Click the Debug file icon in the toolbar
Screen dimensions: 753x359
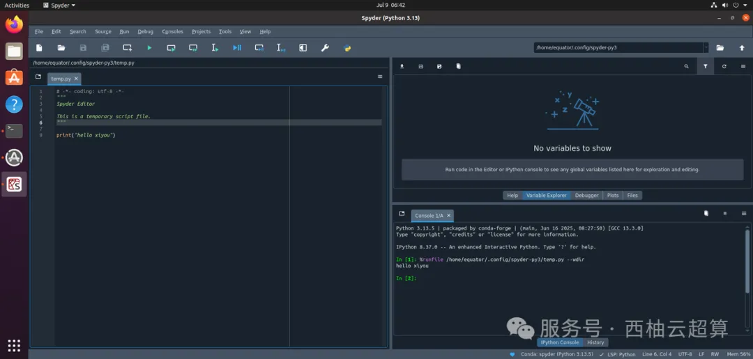coord(237,48)
